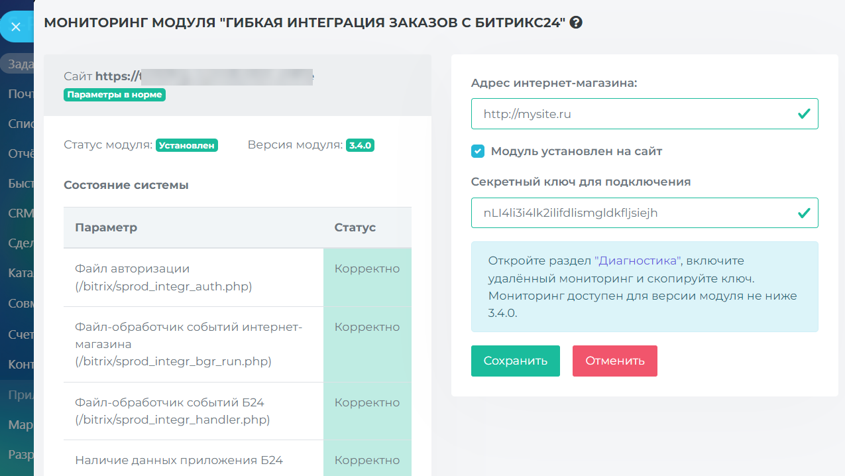
Task: Click the green checkmark in the secret key field
Action: click(804, 213)
